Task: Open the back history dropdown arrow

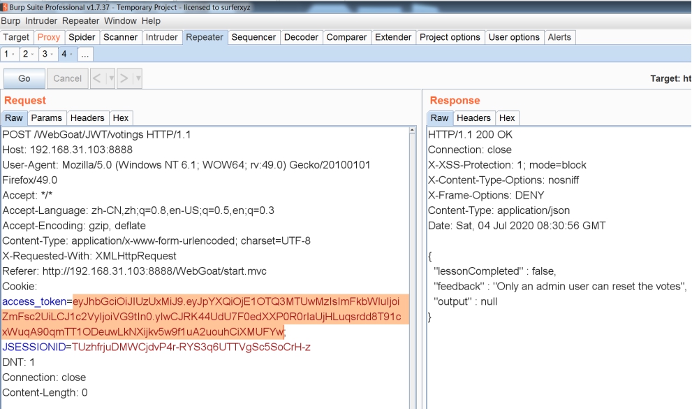Action: (111, 78)
